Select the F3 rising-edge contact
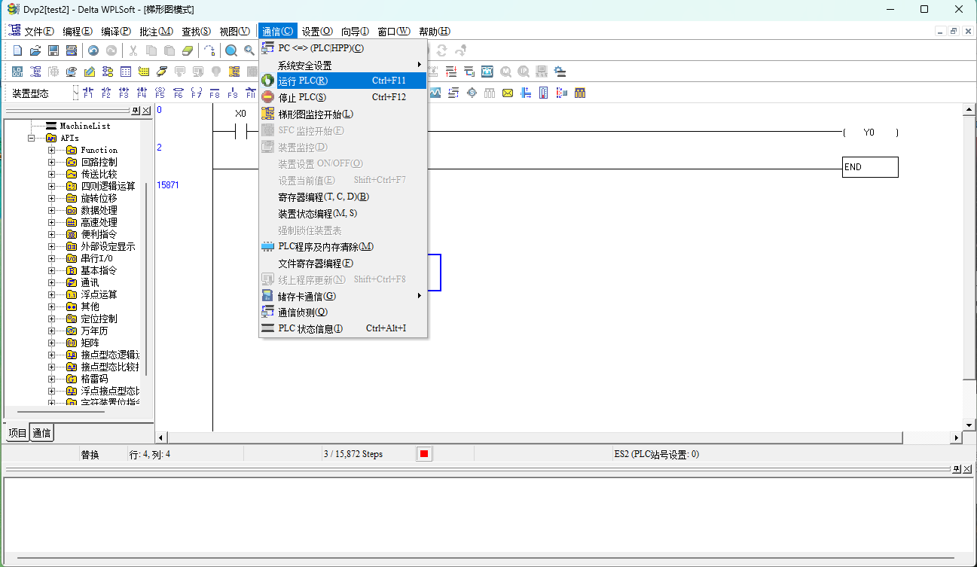977x567 pixels. tap(124, 93)
